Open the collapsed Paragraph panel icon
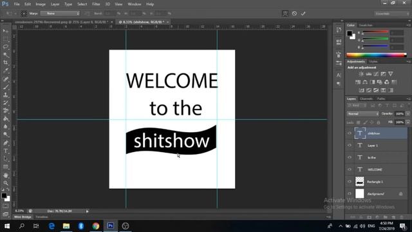 (x=339, y=84)
